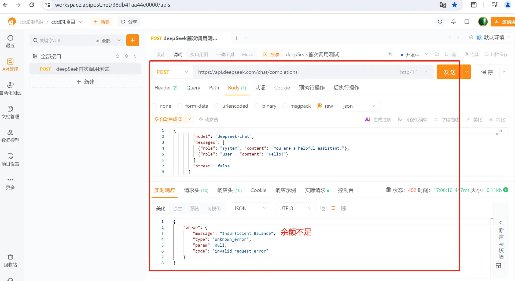Switch to the Header tab

pos(166,88)
